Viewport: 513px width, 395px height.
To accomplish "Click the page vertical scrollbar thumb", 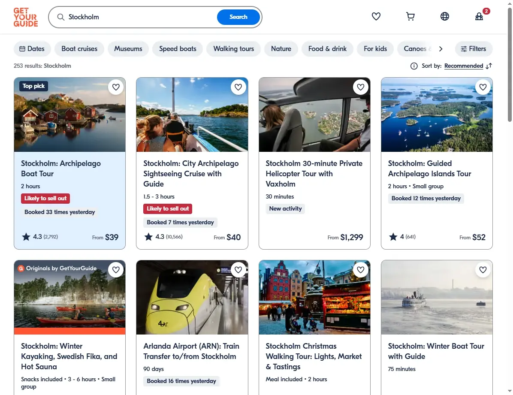I will coord(510,64).
